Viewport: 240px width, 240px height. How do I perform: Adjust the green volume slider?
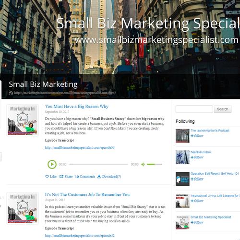click(x=155, y=164)
